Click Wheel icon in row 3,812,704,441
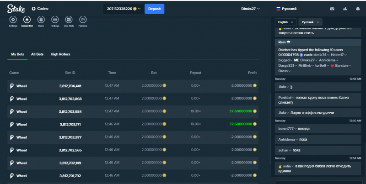Screen dimensions: 366x184 [x=12, y=86]
